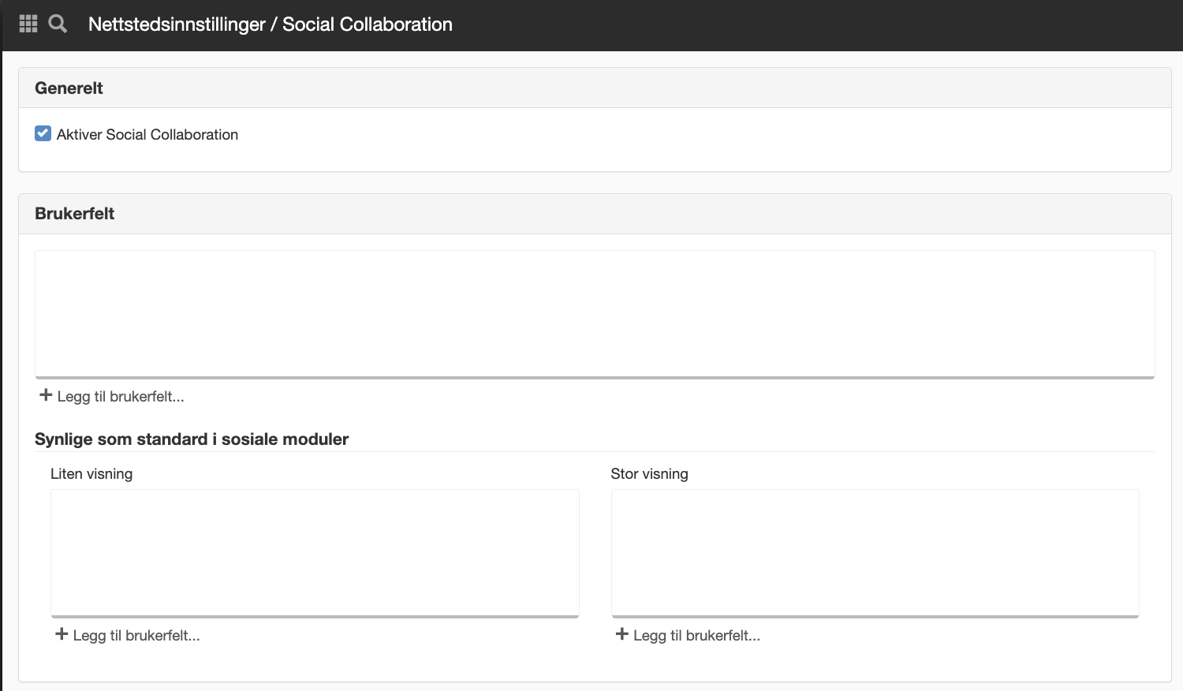
Task: Click the search magnifier icon
Action: click(58, 24)
